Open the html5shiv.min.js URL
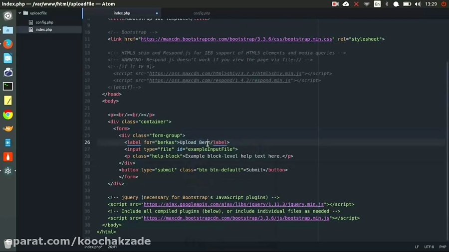Image resolution: width=449 pixels, height=252 pixels. (x=225, y=73)
